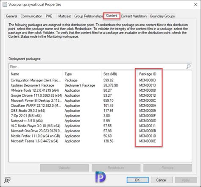Click the size value 3.00
The height and width of the screenshot is (187, 201).
(106, 116)
